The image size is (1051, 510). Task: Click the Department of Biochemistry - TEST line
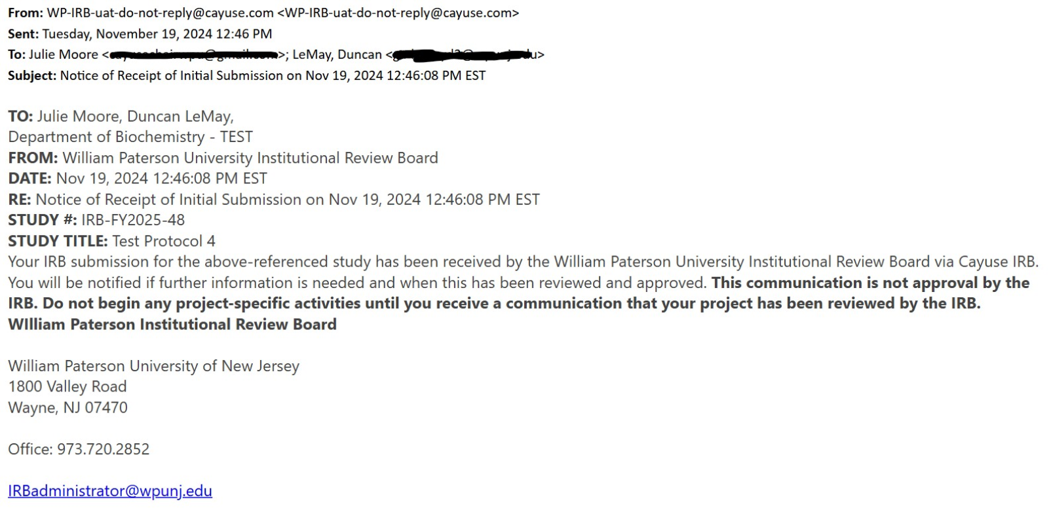point(130,137)
